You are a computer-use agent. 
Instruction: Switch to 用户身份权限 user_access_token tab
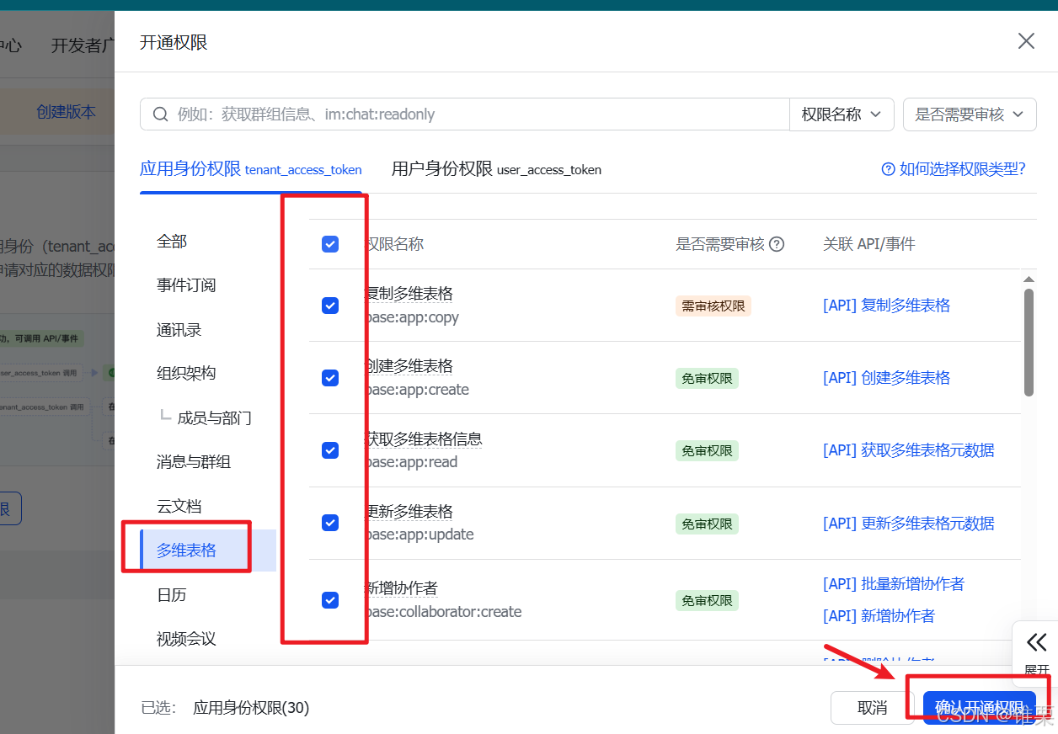496,169
